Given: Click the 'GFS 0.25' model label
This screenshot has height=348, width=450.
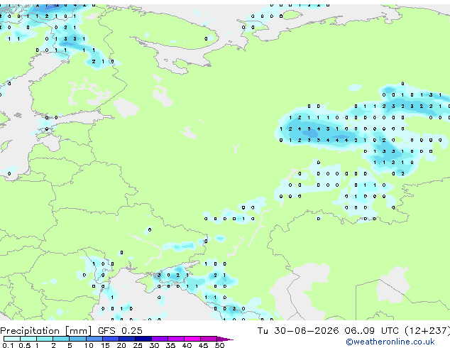Looking at the screenshot, I should (x=120, y=330).
